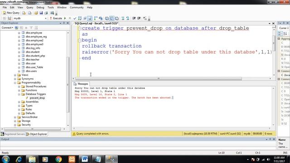Click Alphabetical sort in Properties panel
This screenshot has height=163, width=290.
(285, 34)
